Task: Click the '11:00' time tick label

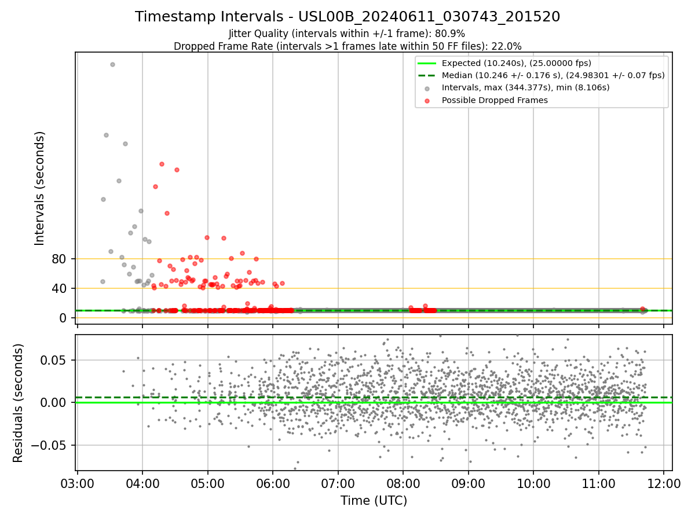Action: click(599, 483)
